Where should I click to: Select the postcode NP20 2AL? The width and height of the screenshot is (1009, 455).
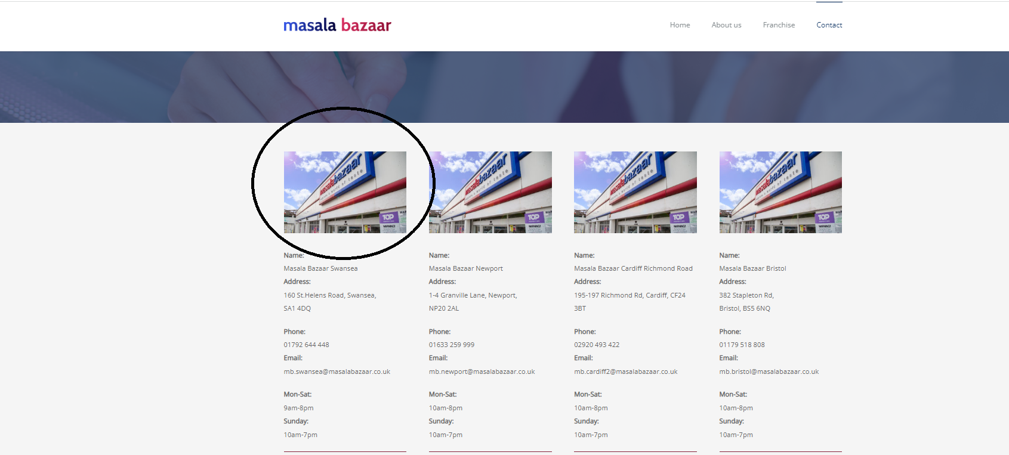coord(444,308)
